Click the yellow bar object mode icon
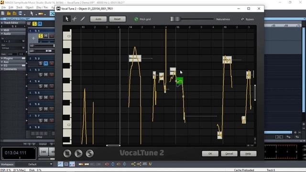Screen dimensions: 306x172 41,14
